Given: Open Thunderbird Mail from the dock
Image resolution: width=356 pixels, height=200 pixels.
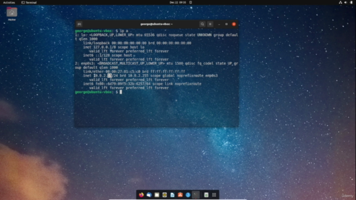Looking at the screenshot, I should (x=149, y=195).
